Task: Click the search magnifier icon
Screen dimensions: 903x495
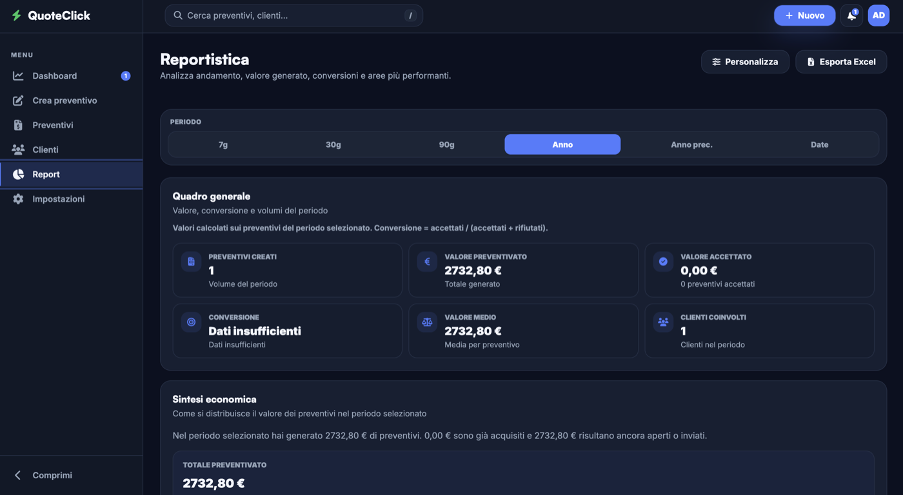Action: point(178,15)
